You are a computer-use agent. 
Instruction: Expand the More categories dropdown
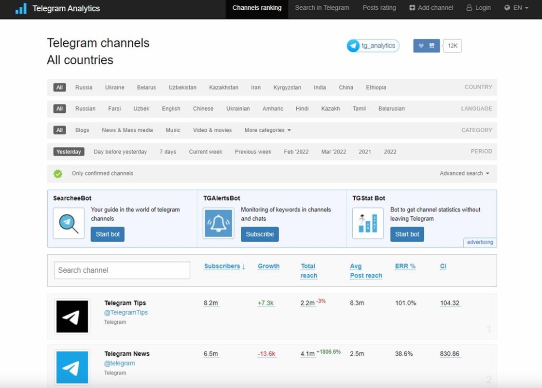268,130
